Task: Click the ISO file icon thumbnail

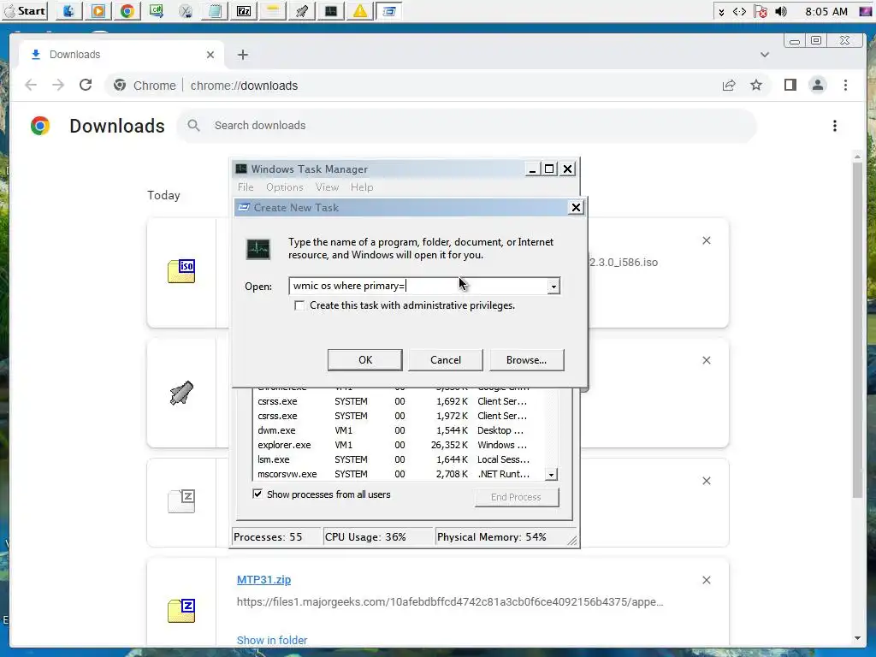Action: pyautogui.click(x=181, y=271)
